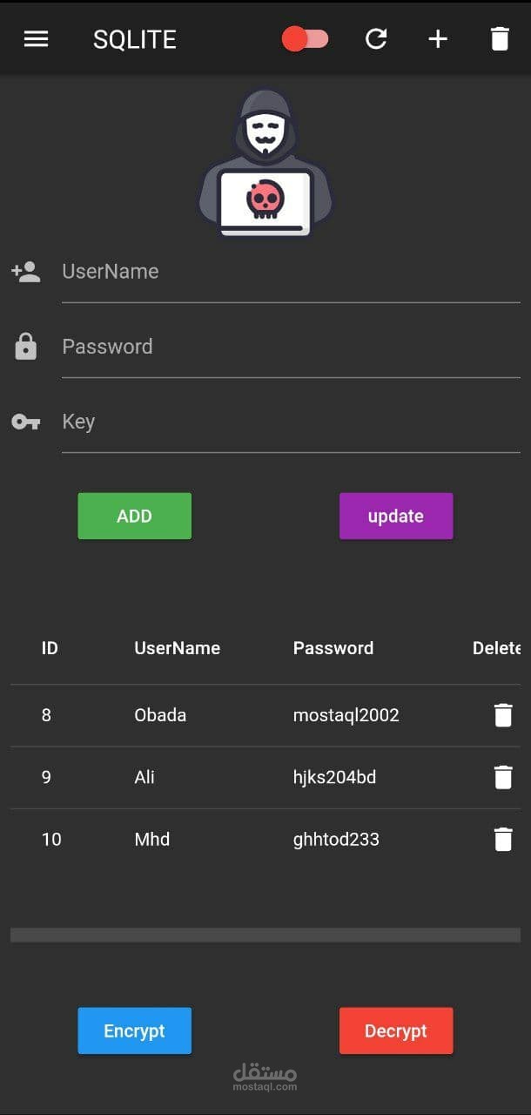
Task: Click the horizontal scrollbar below the table
Action: (265, 935)
